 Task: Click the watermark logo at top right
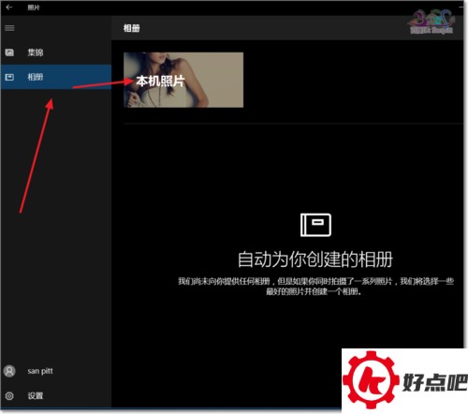coord(431,22)
